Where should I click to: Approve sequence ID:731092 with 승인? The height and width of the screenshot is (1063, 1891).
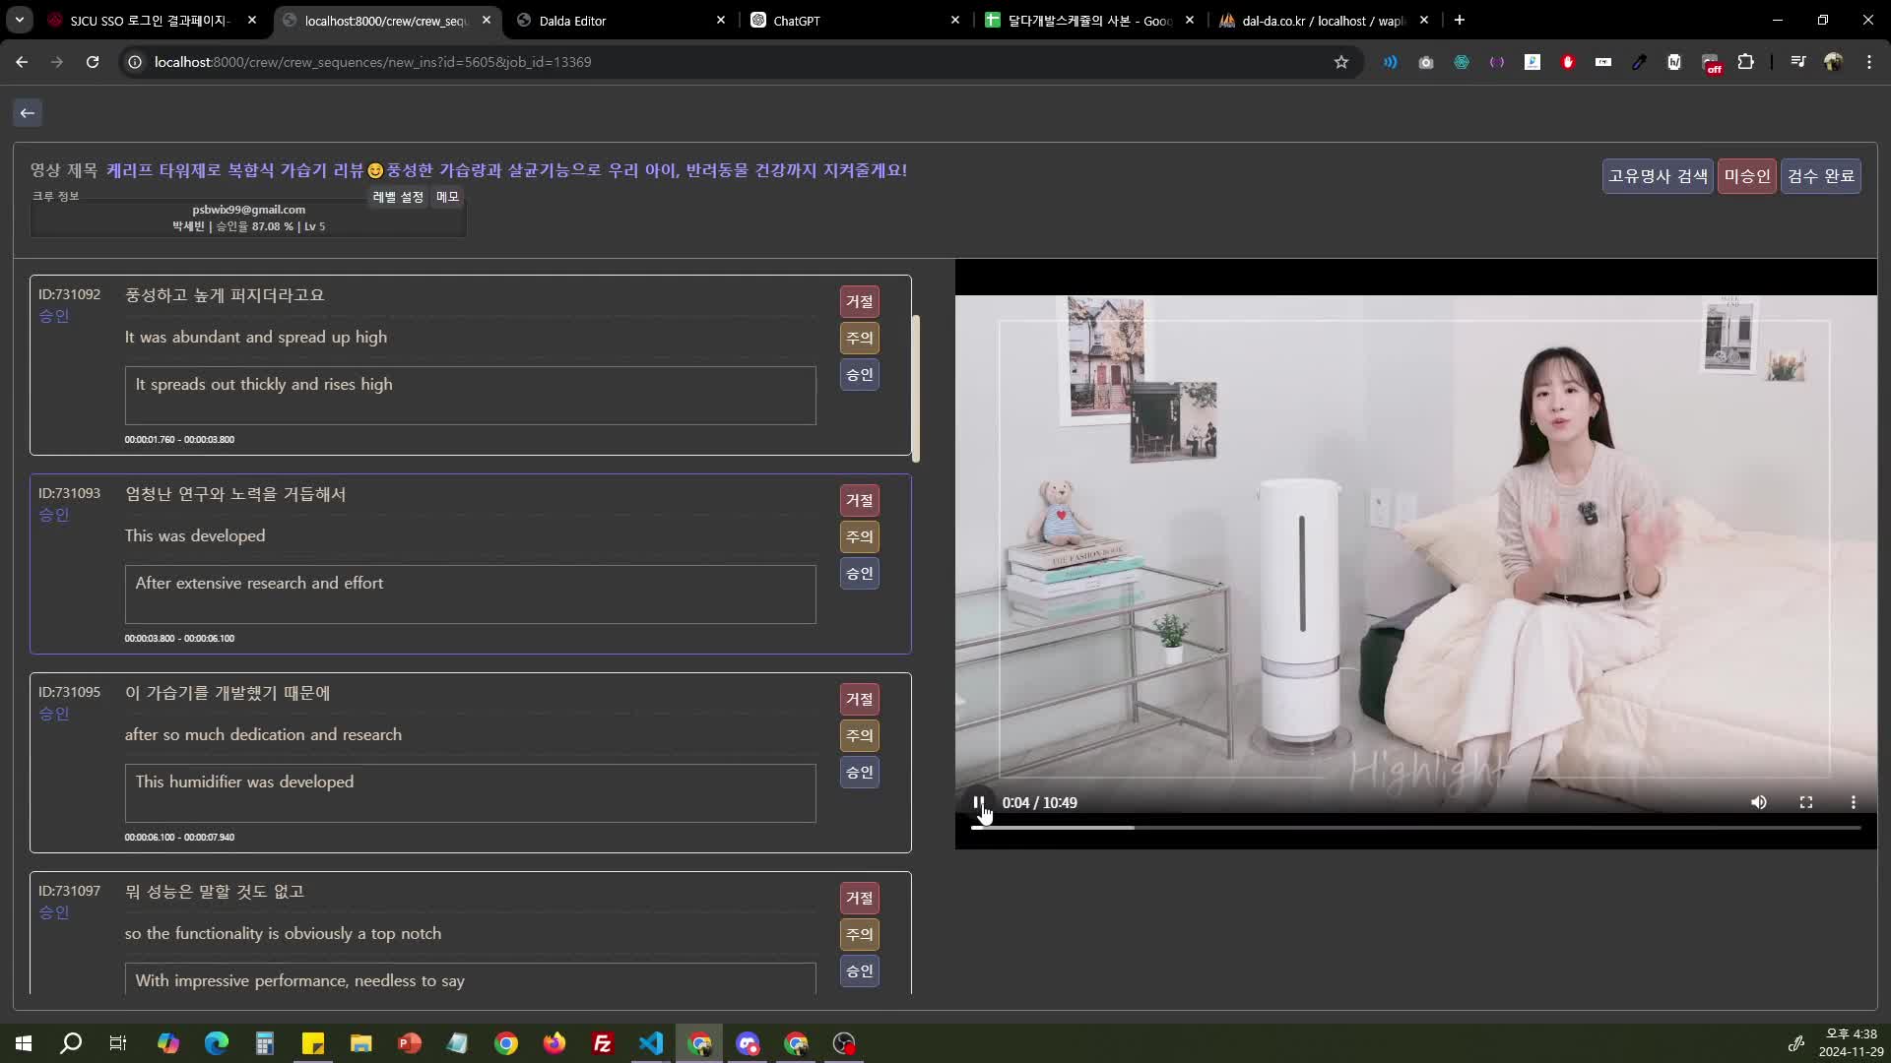coord(860,374)
